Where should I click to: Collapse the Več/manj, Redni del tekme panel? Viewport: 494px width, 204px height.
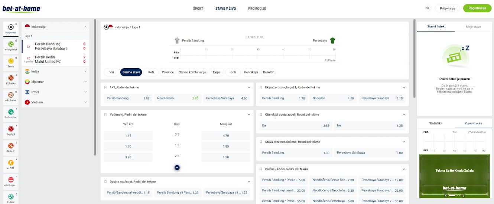249,115
